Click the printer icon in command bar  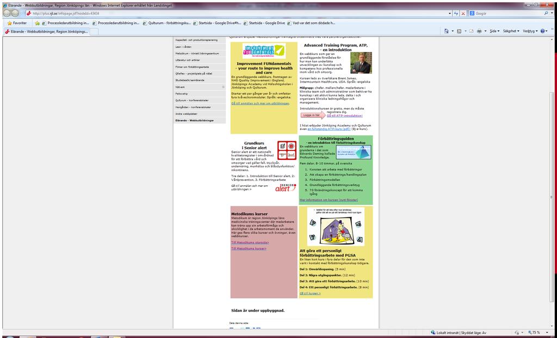coord(479,31)
